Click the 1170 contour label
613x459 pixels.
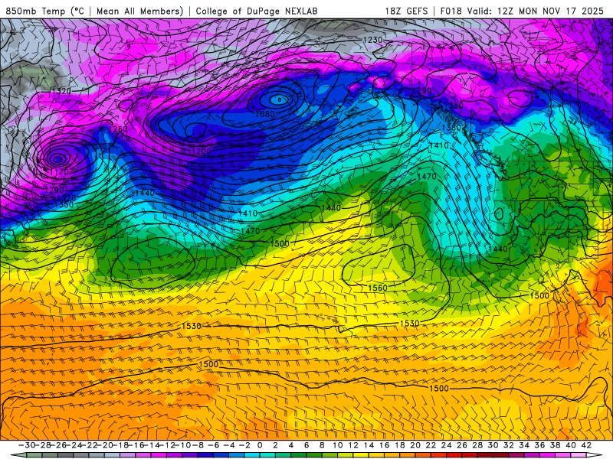59,171
